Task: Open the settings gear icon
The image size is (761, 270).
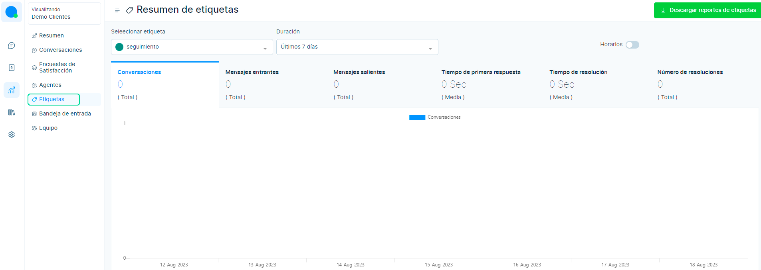Action: (12, 135)
